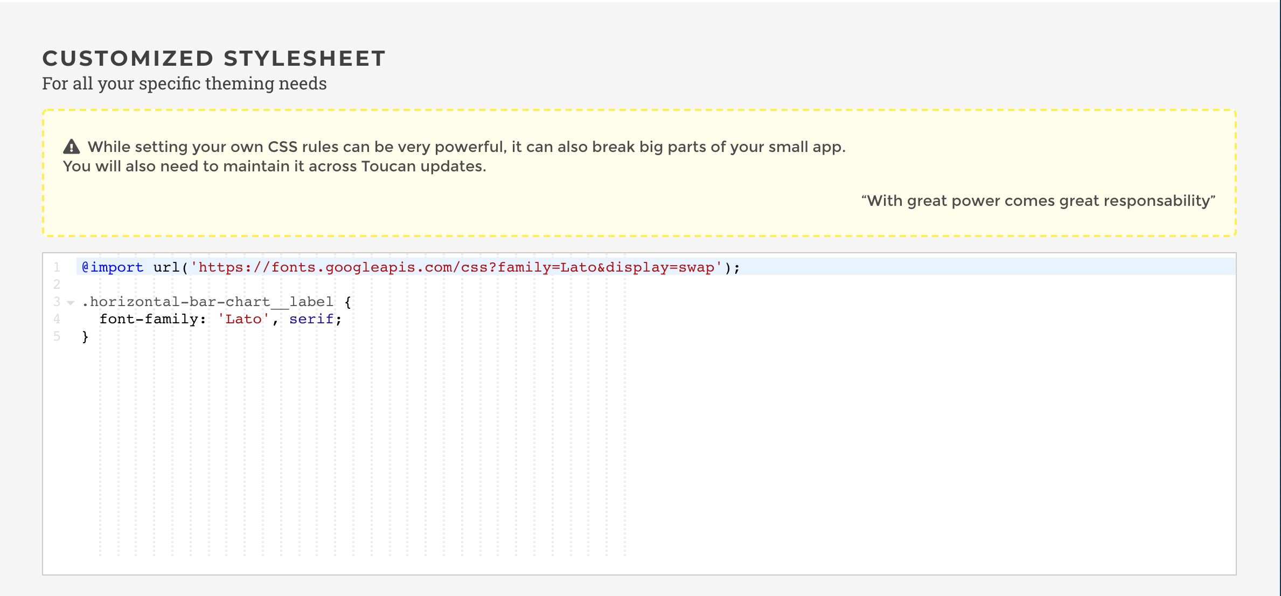Click the 'For all your specific theming needs' subtitle
Viewport: 1281px width, 596px height.
click(x=184, y=84)
